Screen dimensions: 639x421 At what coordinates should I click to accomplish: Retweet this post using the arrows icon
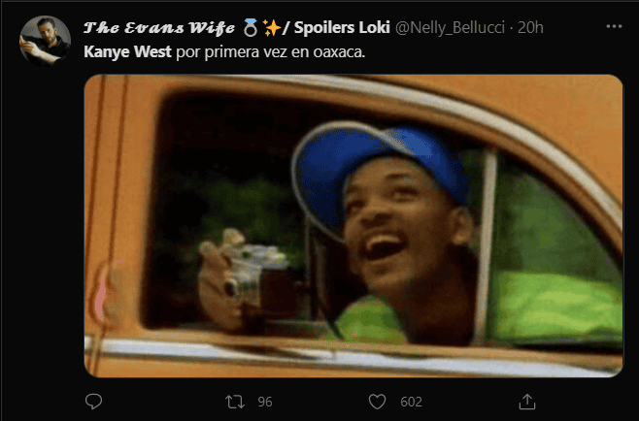tap(235, 402)
